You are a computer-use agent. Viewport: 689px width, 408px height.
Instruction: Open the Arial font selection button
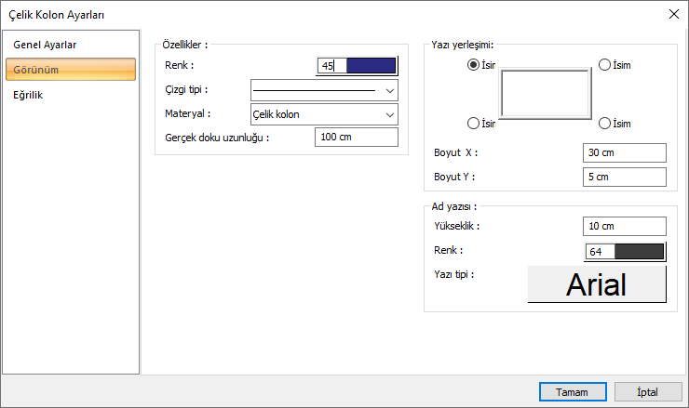point(597,284)
